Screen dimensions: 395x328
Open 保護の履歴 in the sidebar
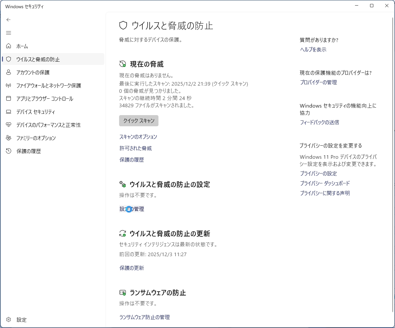[29, 151]
